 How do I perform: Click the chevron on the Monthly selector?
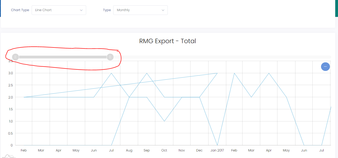pyautogui.click(x=163, y=10)
